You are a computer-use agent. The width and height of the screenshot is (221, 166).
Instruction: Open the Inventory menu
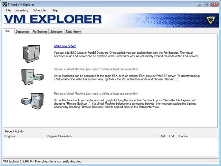(x=22, y=10)
